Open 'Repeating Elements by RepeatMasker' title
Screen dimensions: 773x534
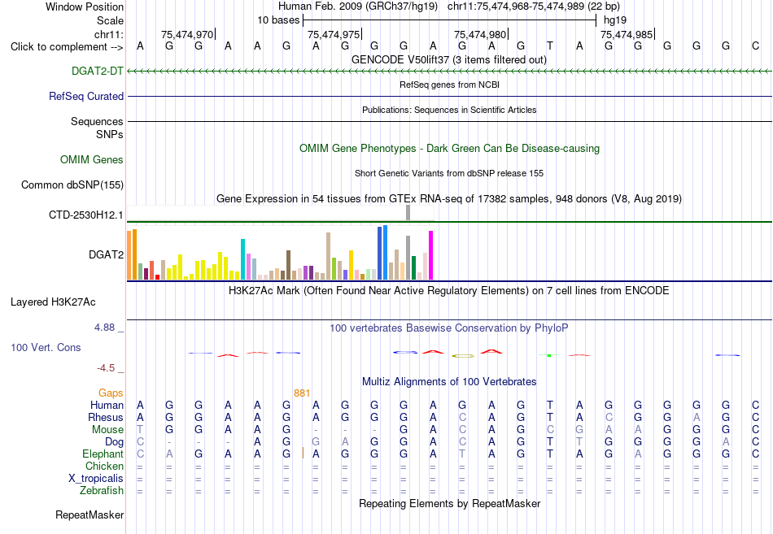(x=449, y=503)
